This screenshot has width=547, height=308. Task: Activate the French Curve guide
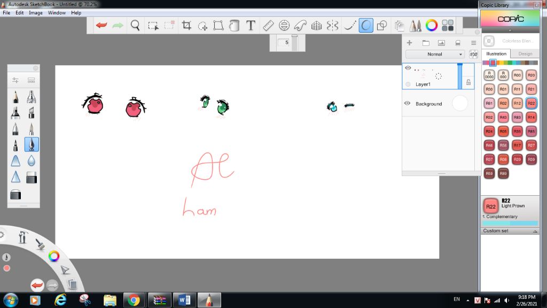point(300,25)
